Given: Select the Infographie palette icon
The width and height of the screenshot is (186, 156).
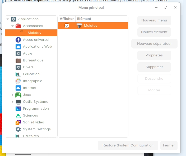Looking at the screenshot, I should coord(18,81).
